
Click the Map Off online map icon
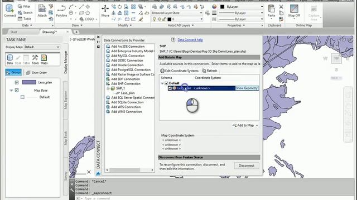[x=294, y=11]
